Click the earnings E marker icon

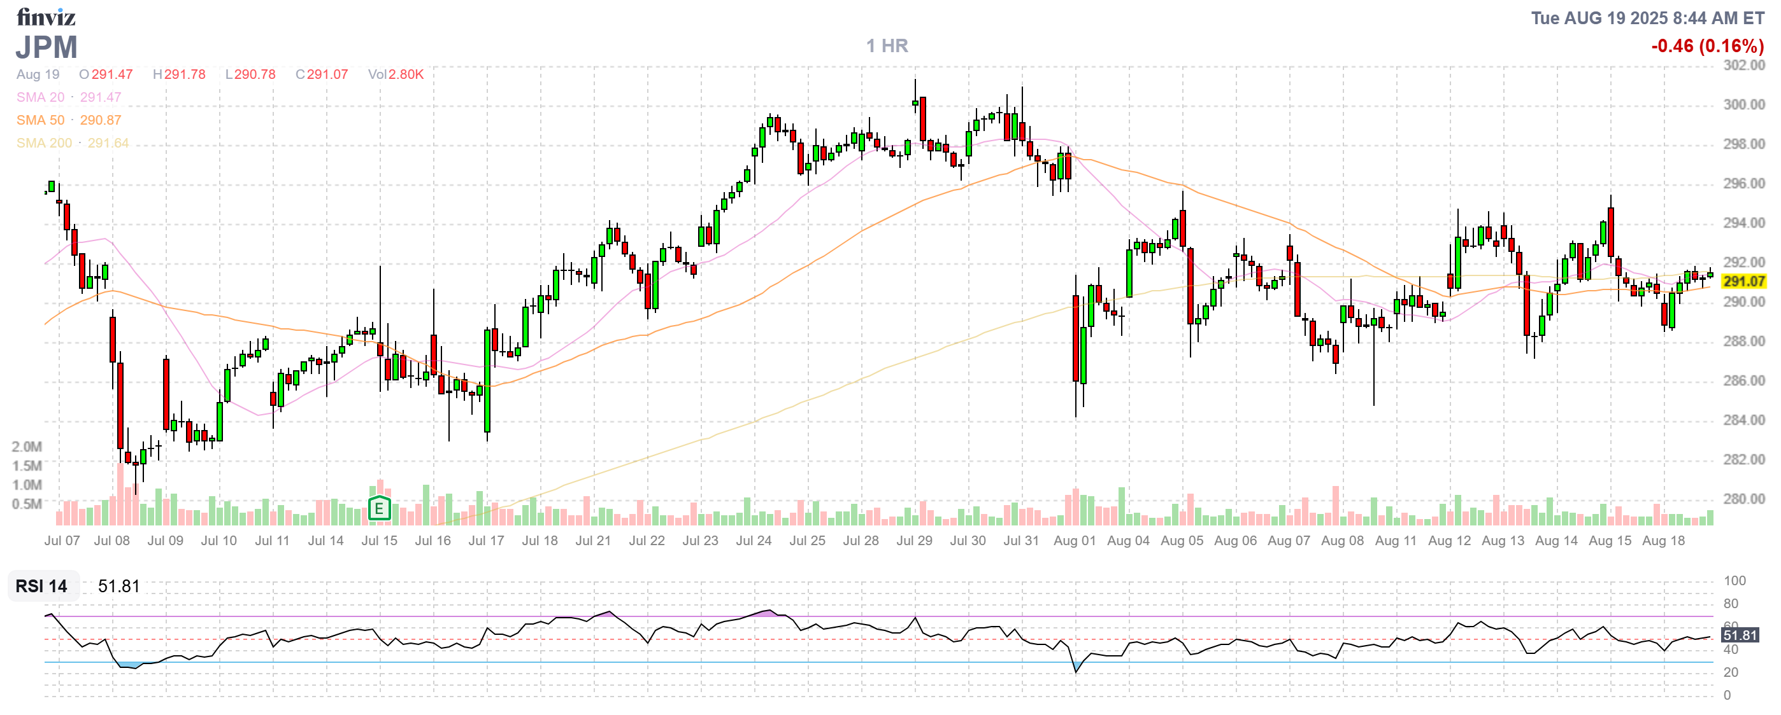pos(379,510)
